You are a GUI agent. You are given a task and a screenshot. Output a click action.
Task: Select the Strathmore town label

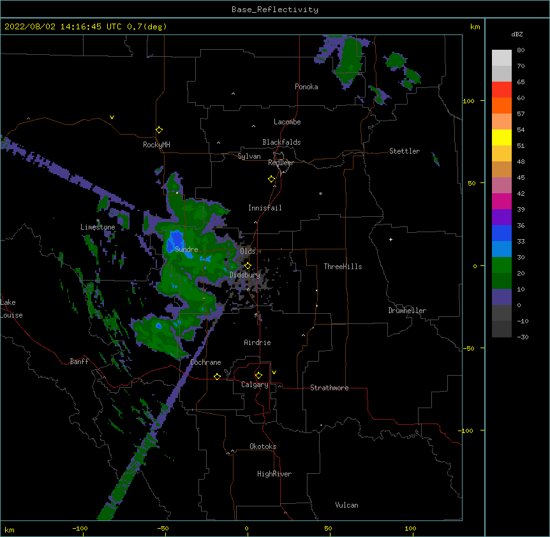click(x=329, y=388)
